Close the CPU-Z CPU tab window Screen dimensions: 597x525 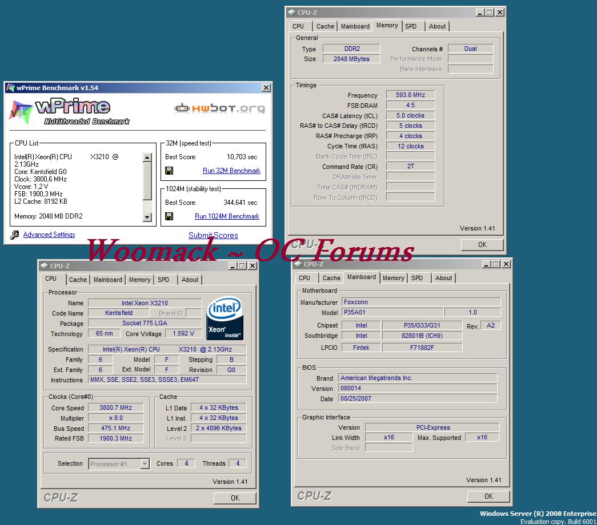click(253, 265)
